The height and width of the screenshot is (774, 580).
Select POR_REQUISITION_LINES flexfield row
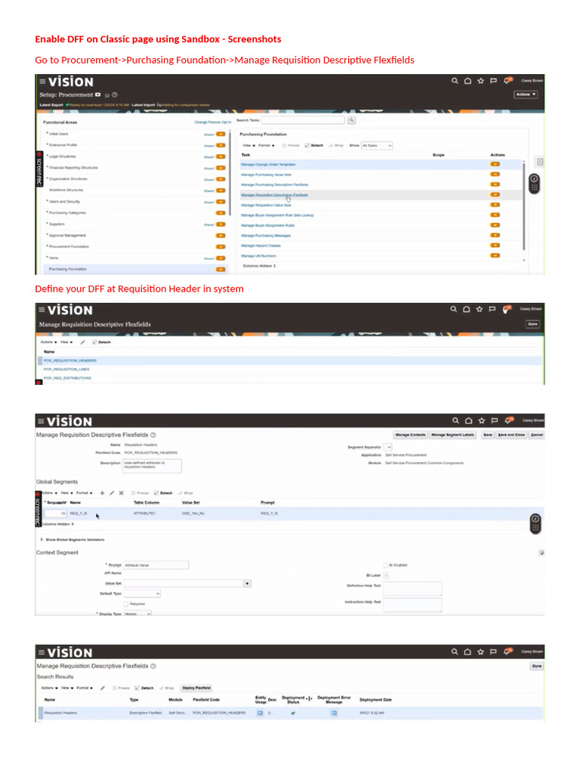point(66,369)
